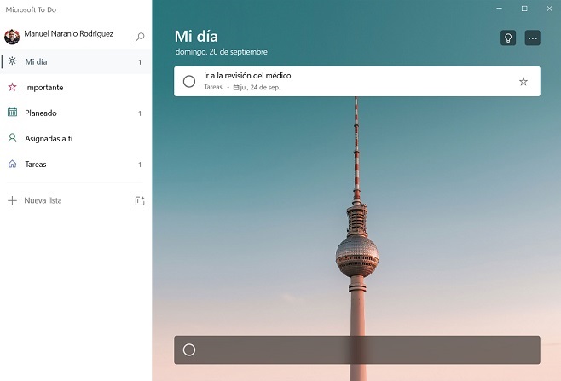The image size is (561, 381).
Task: Minimize the Microsoft To Do window
Action: point(499,9)
